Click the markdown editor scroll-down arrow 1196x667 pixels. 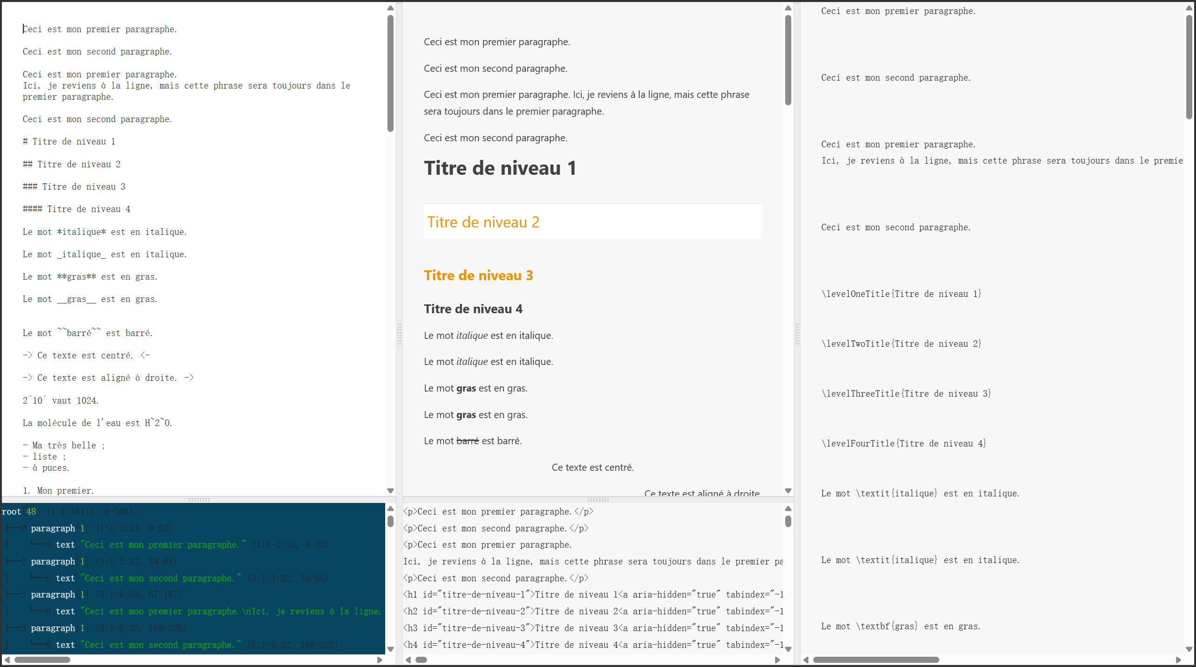pyautogui.click(x=390, y=491)
